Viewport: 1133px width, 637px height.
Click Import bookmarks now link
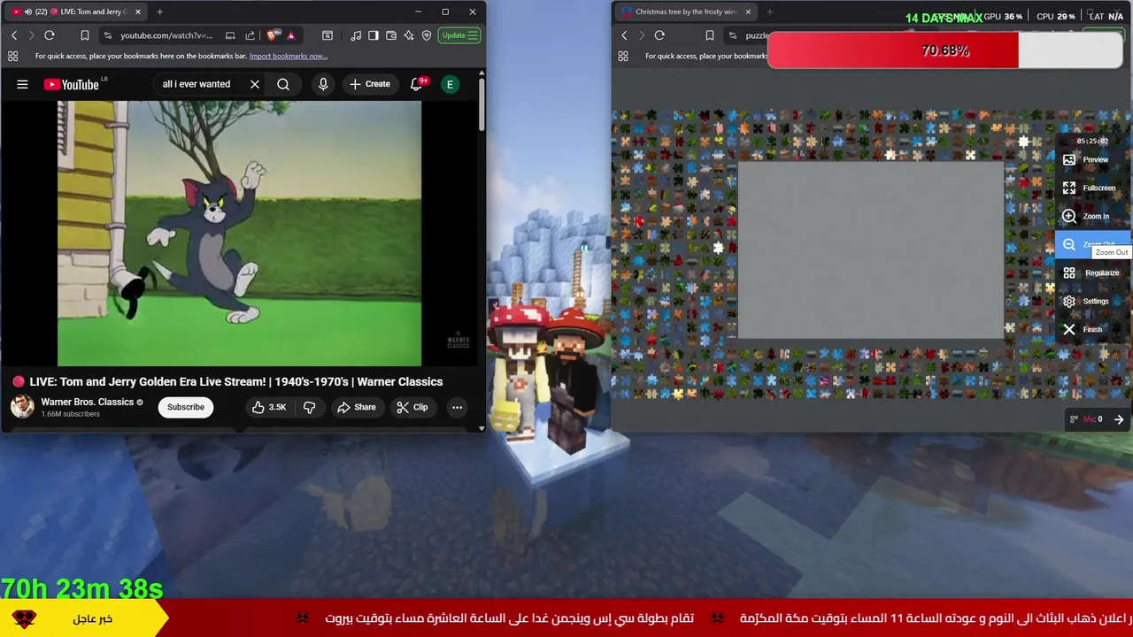pos(288,56)
